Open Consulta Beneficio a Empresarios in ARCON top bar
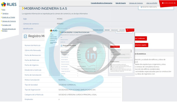Image resolution: width=177 pixels, height=106 pixels. 98,30
